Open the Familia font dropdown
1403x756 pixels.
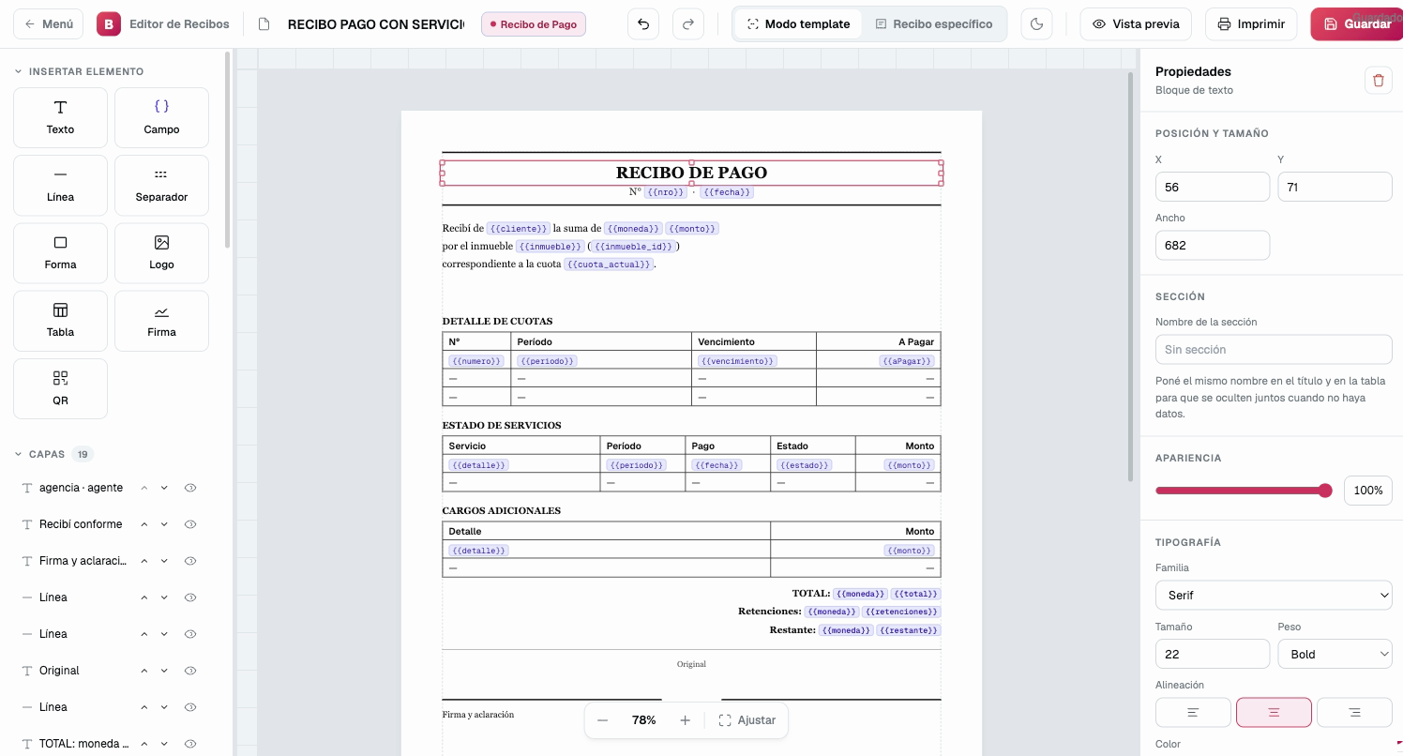pyautogui.click(x=1274, y=596)
